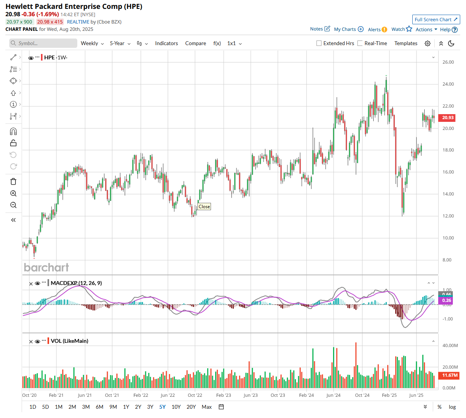Image resolution: width=466 pixels, height=418 pixels.
Task: Select the numbered label tool
Action: click(13, 104)
